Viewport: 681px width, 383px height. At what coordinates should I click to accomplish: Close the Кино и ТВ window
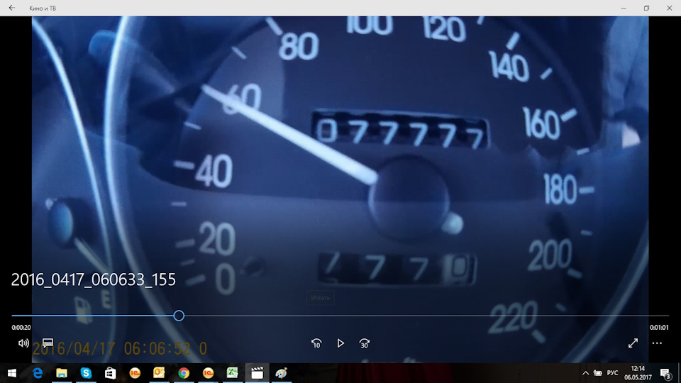(669, 8)
